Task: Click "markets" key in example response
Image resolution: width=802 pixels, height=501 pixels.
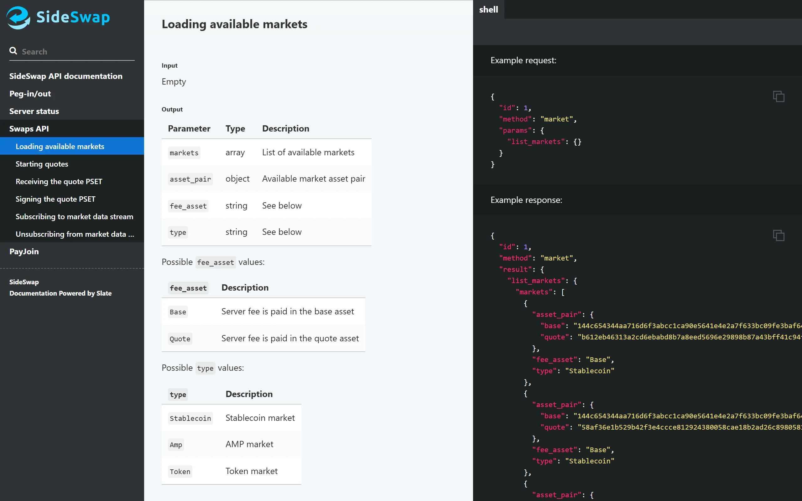Action: pos(534,292)
